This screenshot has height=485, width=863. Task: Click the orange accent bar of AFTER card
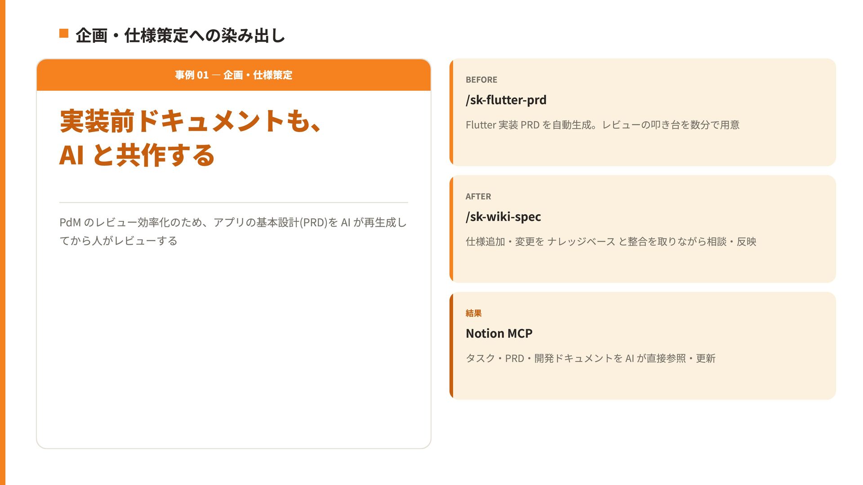coord(451,229)
